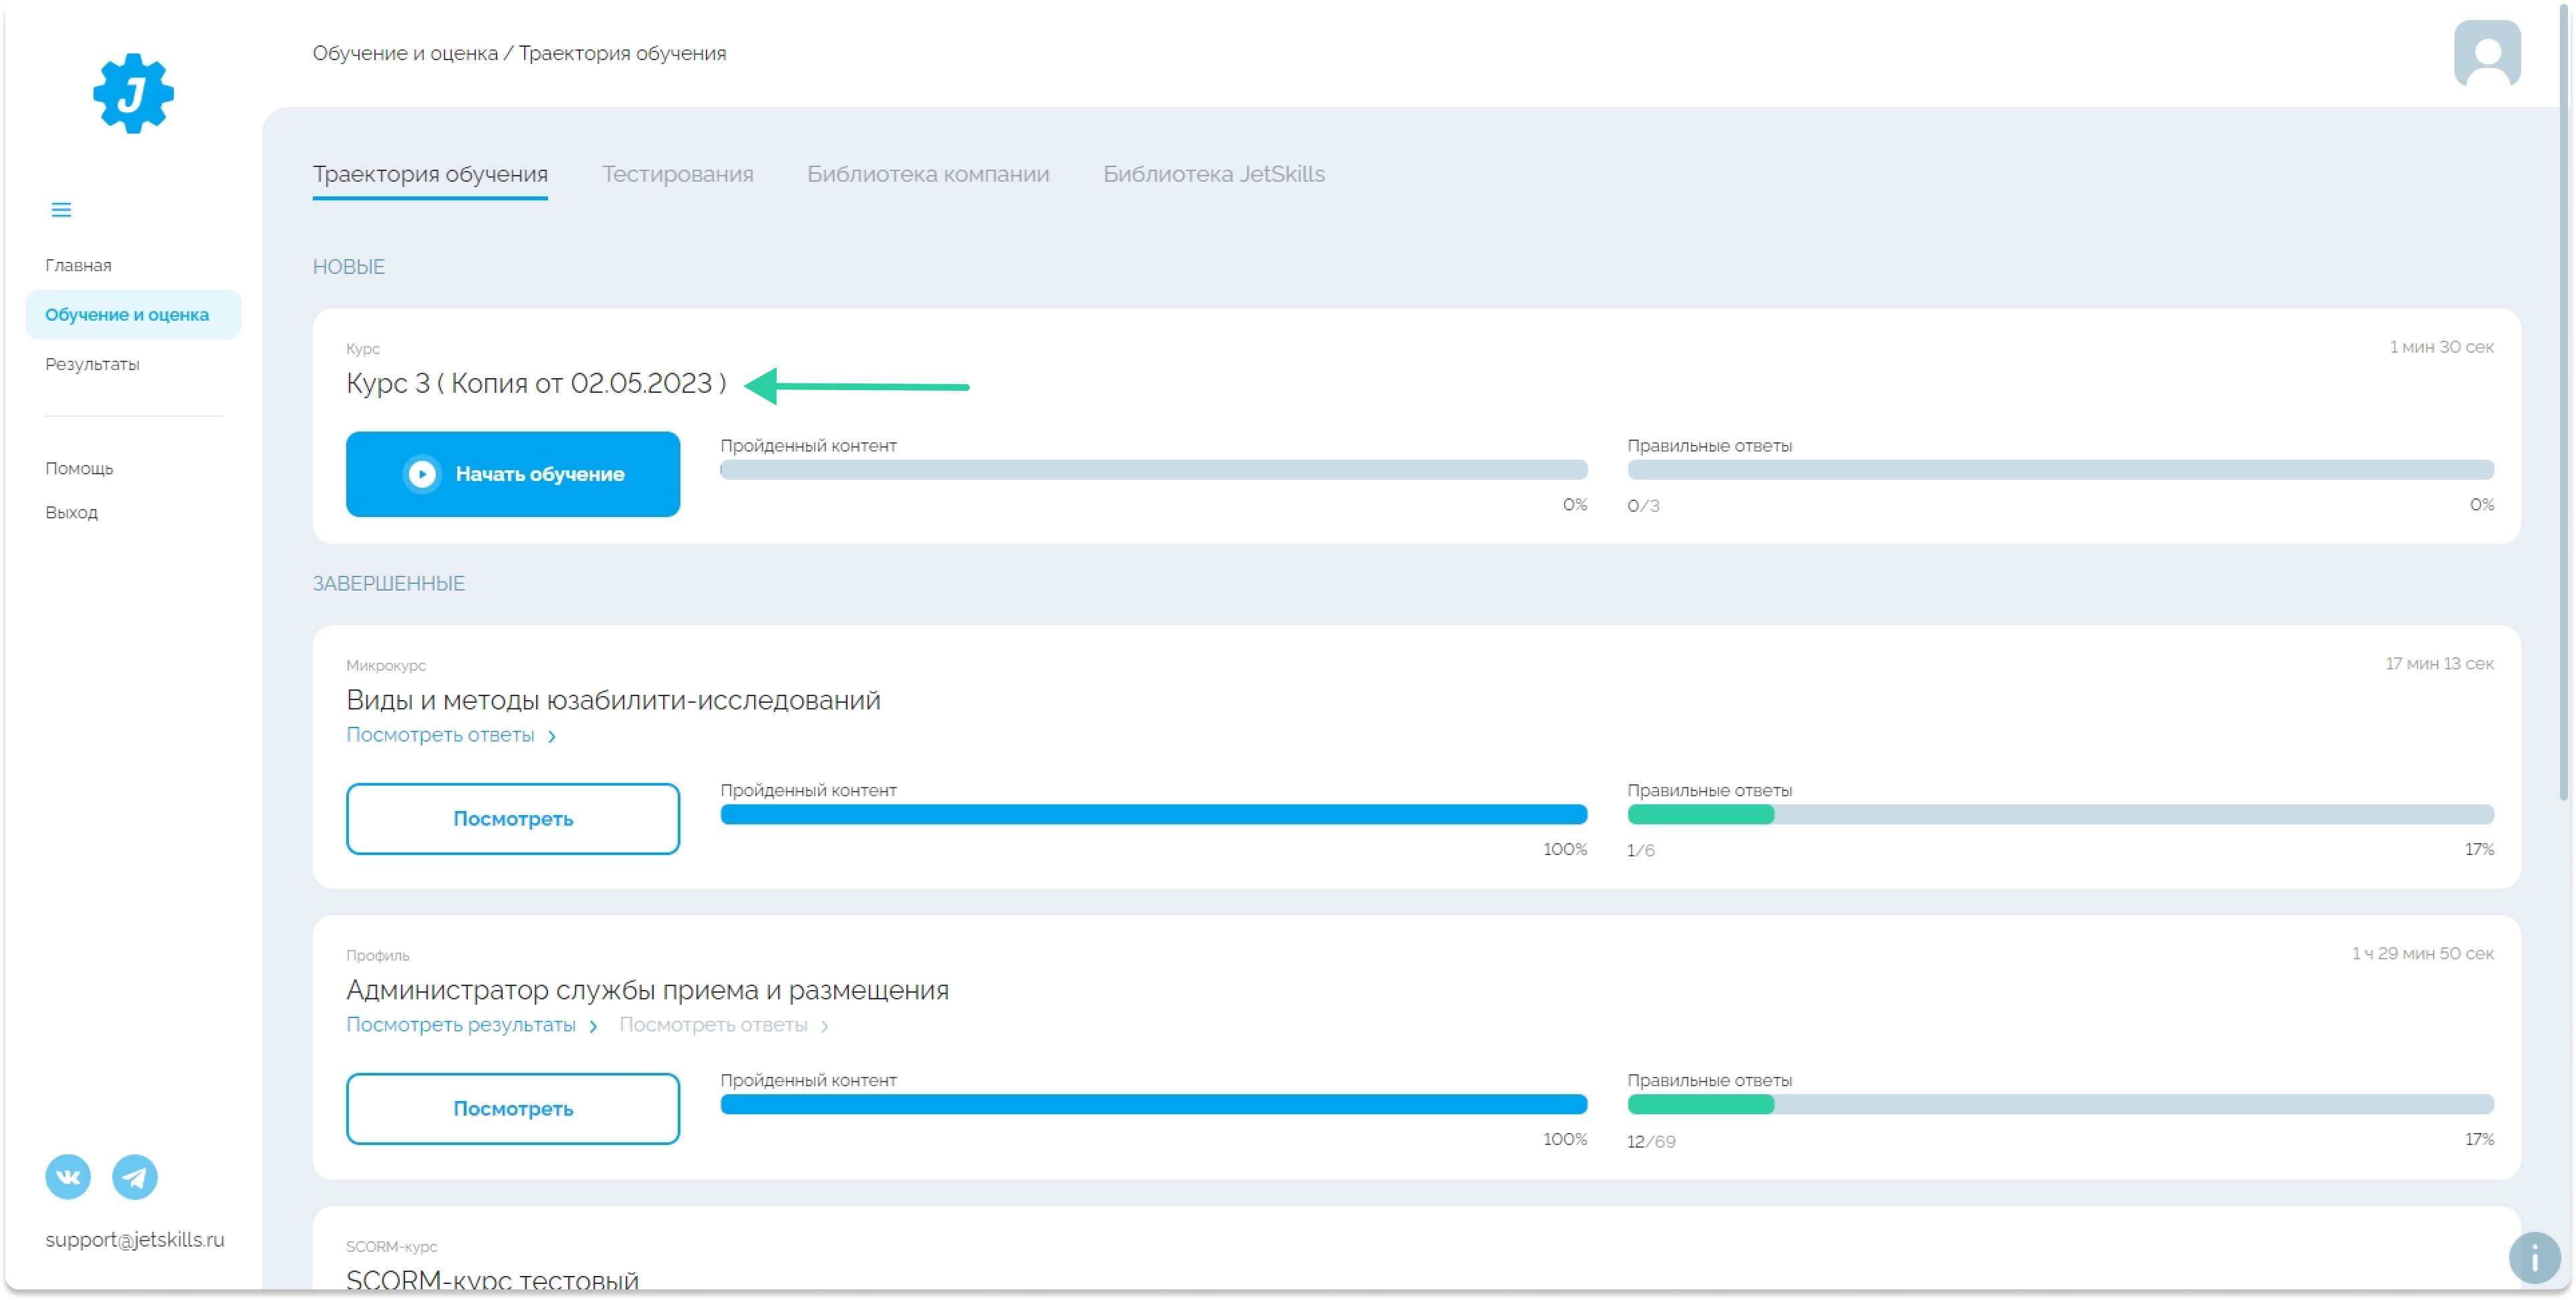Click Правильные ответы bar of Курс 3

[x=2060, y=470]
